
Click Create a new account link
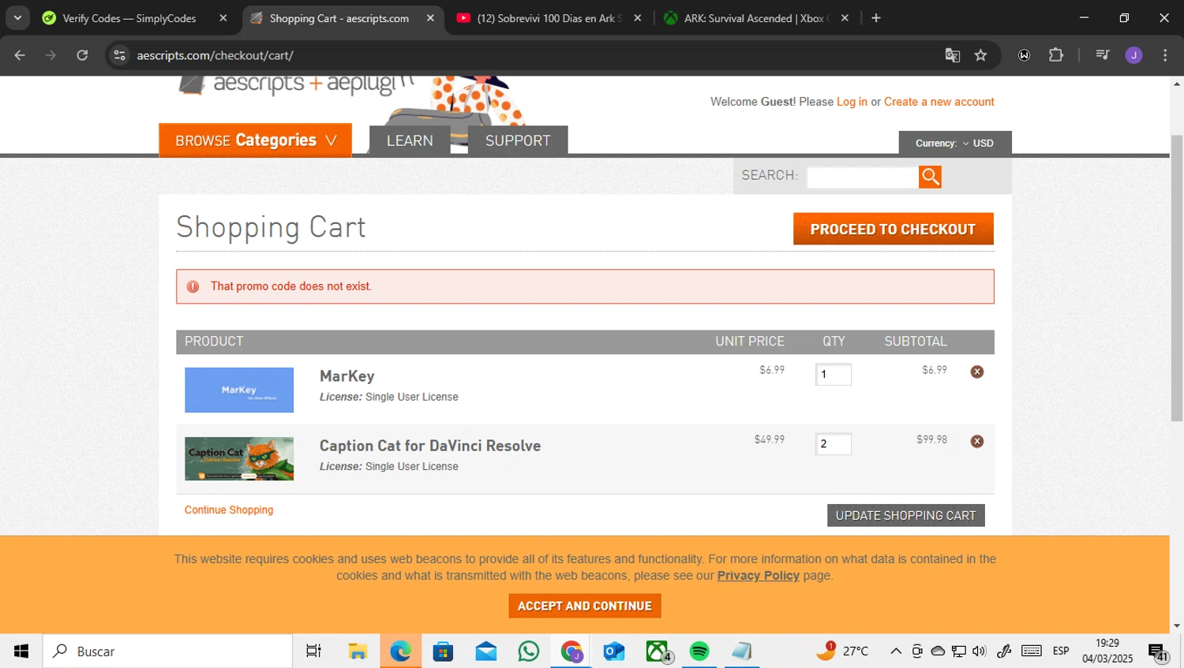(939, 102)
